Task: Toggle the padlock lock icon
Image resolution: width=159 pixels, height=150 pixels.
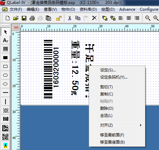Action: 59,18
